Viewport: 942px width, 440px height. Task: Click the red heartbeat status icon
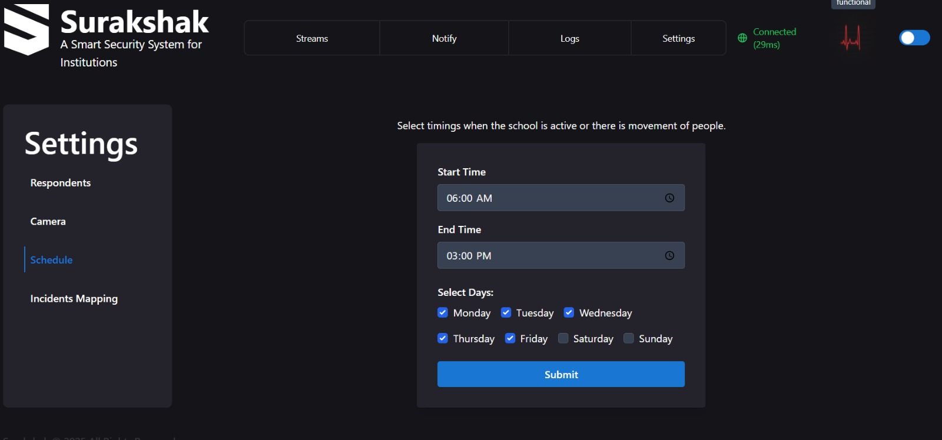click(x=851, y=38)
